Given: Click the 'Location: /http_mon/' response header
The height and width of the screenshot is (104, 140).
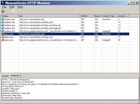Looking at the screenshot, I should (11, 89).
